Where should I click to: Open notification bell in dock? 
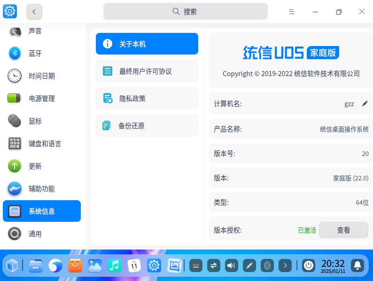(x=357, y=265)
